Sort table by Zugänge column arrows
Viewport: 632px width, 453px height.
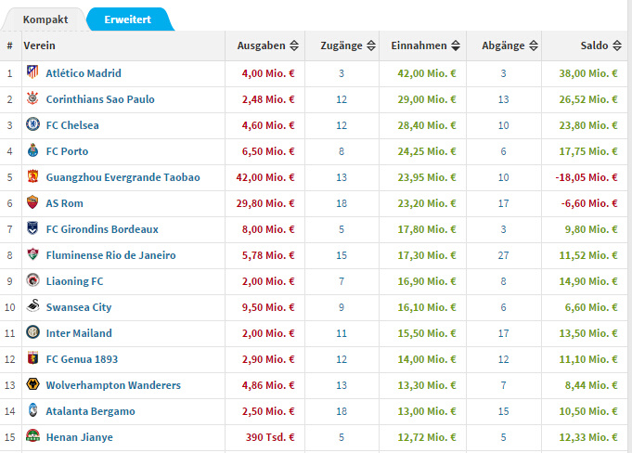371,45
